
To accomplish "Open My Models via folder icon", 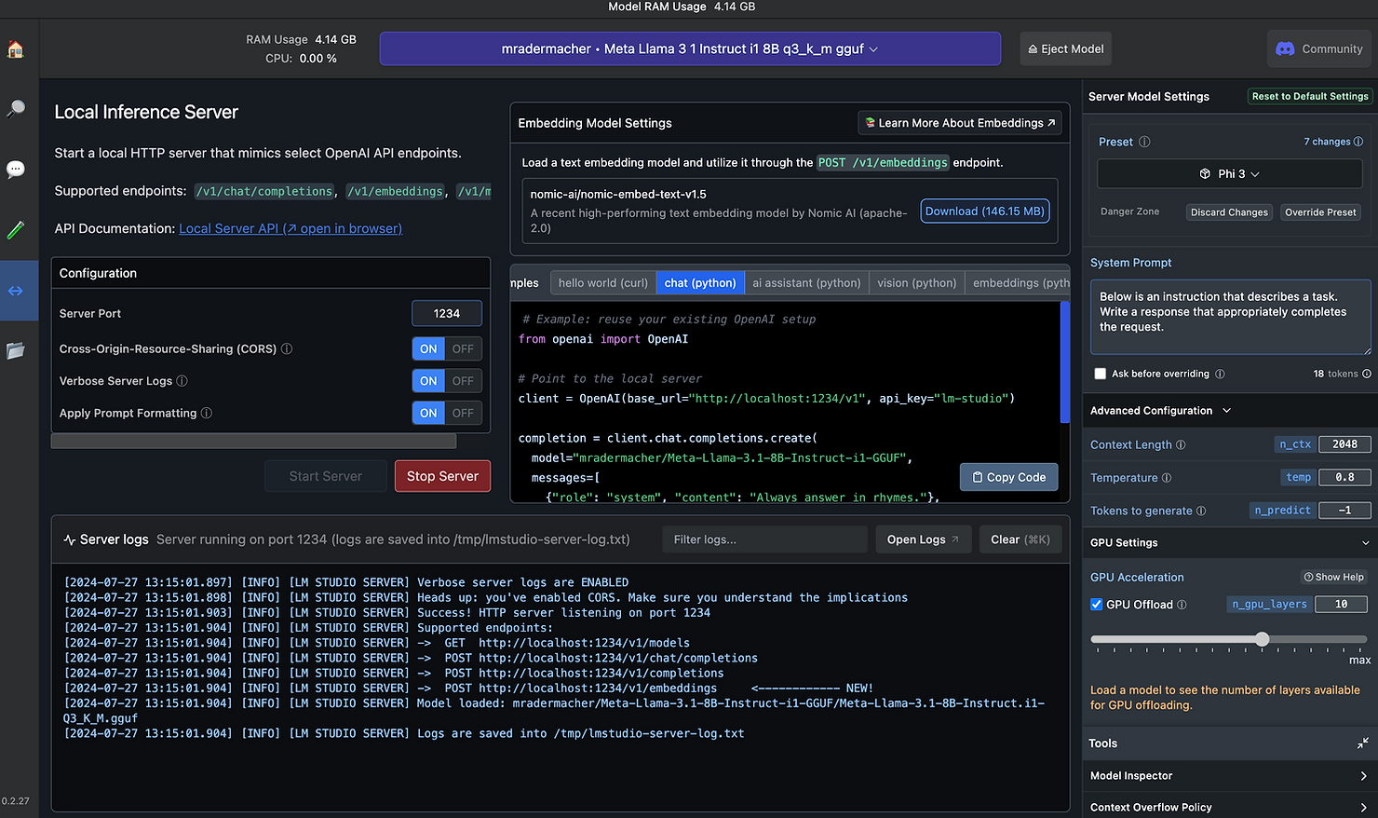I will (16, 350).
